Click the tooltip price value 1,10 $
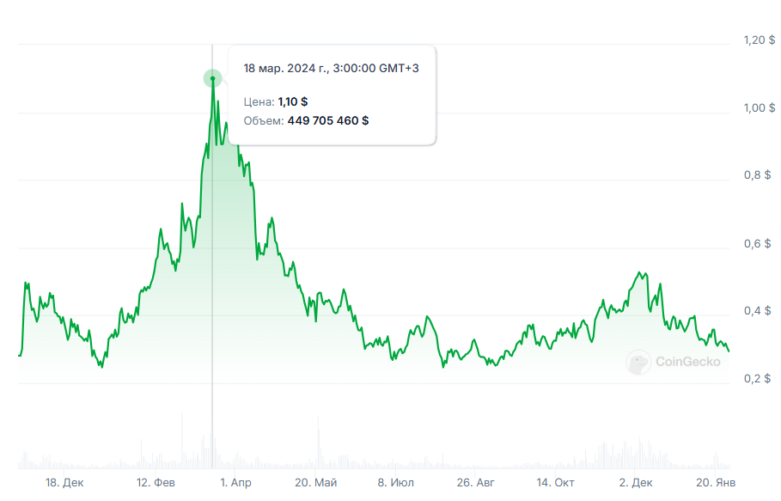 [292, 101]
